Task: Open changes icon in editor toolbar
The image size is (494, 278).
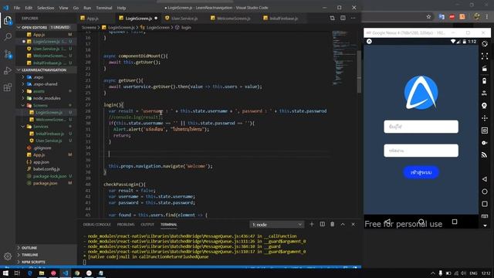Action: click(x=333, y=18)
